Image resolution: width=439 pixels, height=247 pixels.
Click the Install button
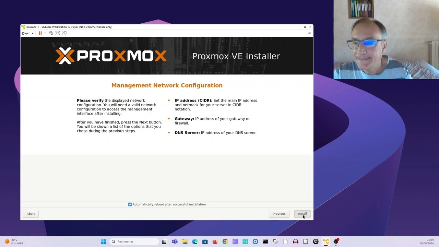(302, 214)
